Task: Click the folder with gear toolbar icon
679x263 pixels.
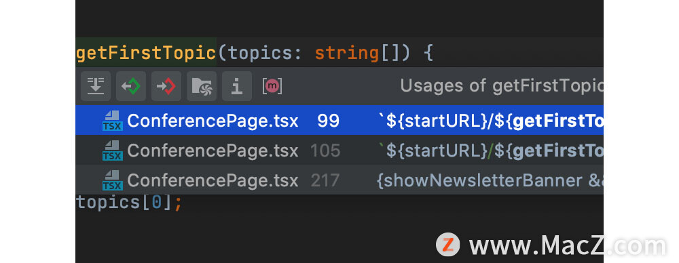Action: (202, 86)
